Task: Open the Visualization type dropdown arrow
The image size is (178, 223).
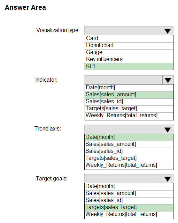Action: click(x=168, y=31)
